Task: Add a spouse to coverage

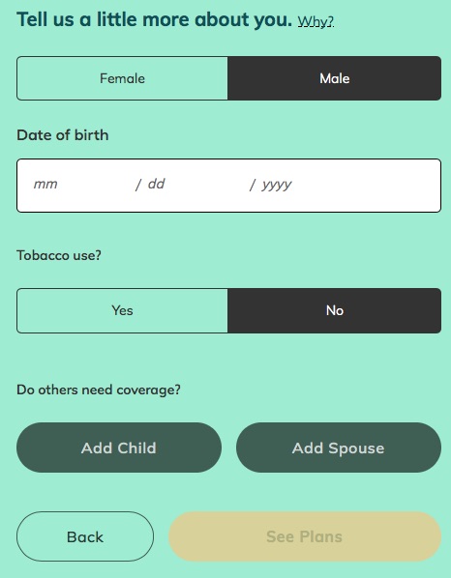Action: point(339,448)
